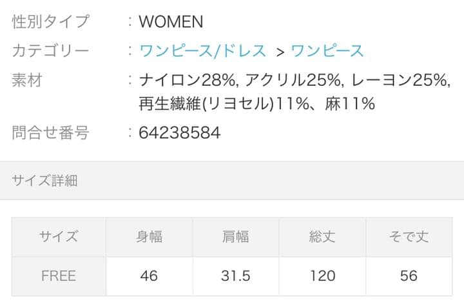Click the 問合せ番号 label

point(50,133)
